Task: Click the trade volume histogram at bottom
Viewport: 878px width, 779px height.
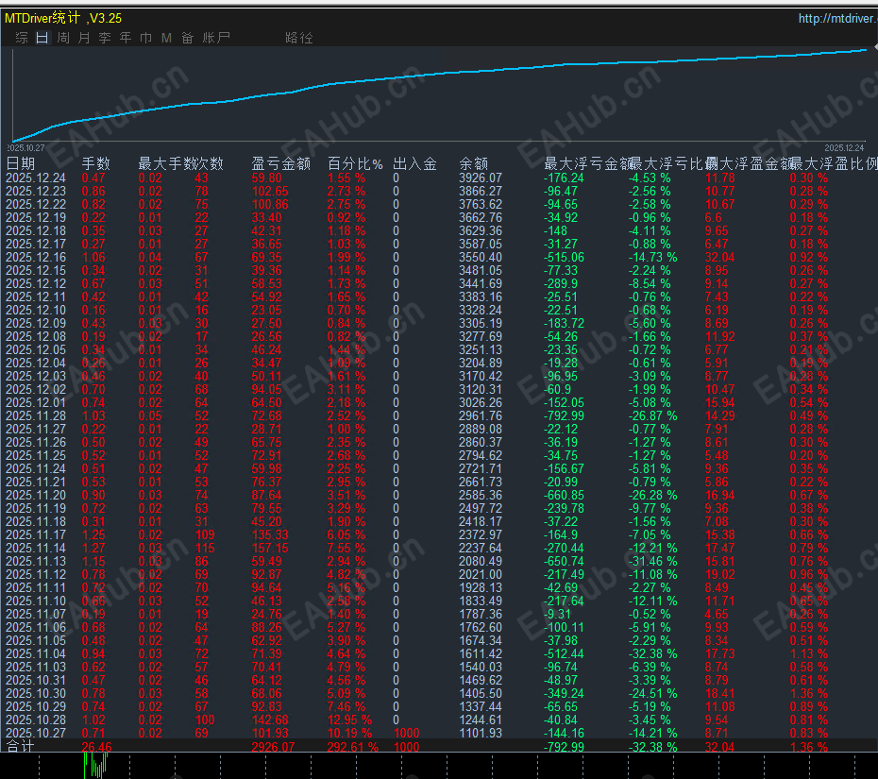Action: pos(97,765)
